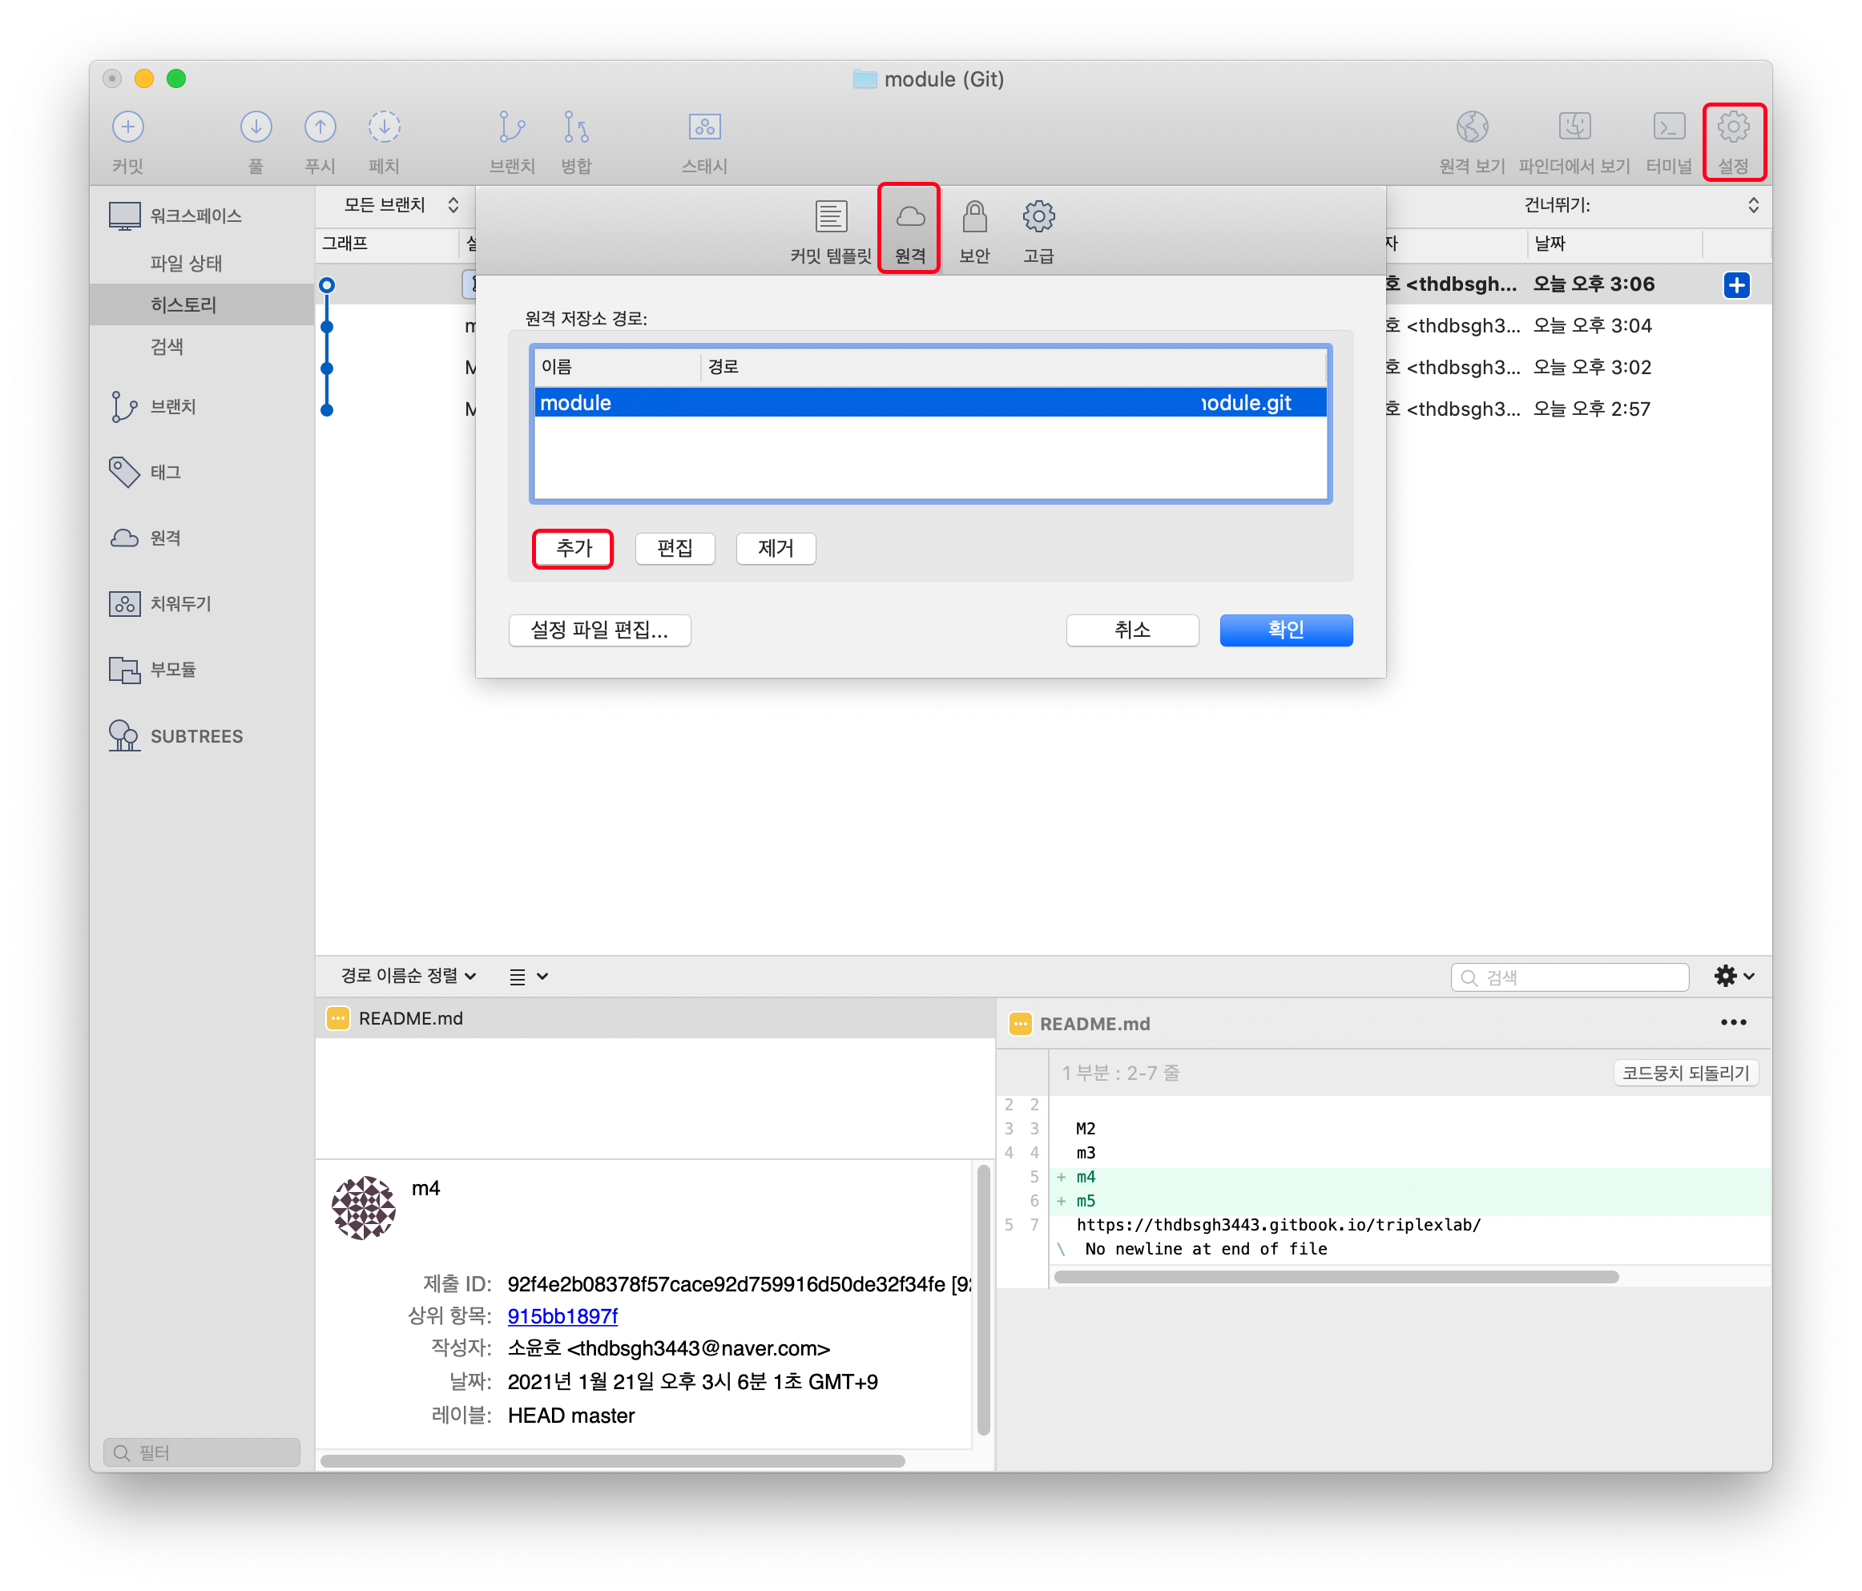
Task: Open parent commit link 915bb1897f
Action: [562, 1316]
